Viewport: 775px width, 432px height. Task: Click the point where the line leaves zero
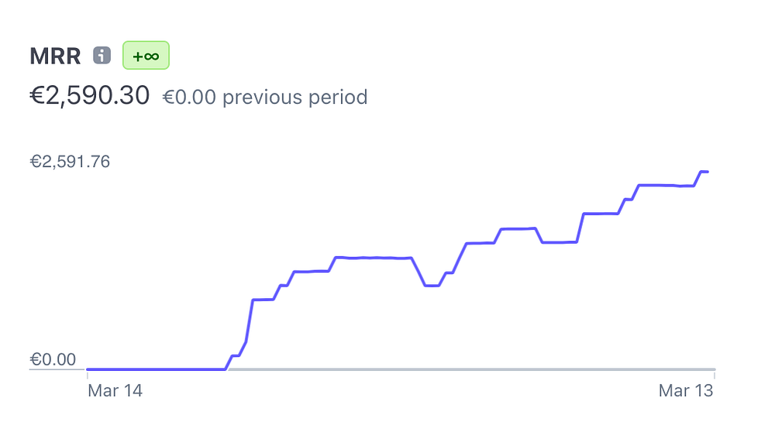pyautogui.click(x=226, y=369)
